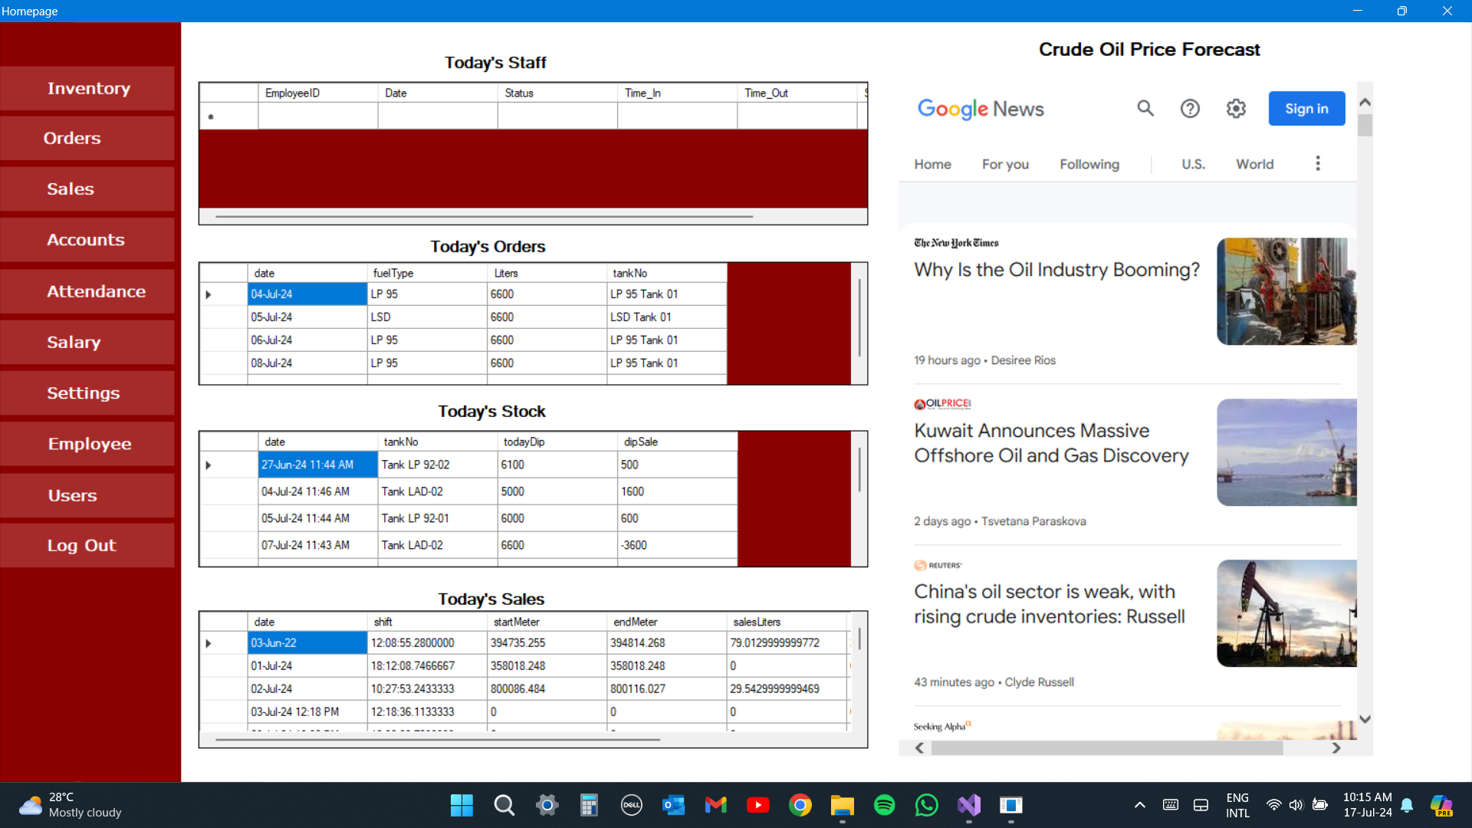Screen dimensions: 1472x828
Task: Open 'Why Is the Oil Industry Booming?' article
Action: (x=1056, y=270)
